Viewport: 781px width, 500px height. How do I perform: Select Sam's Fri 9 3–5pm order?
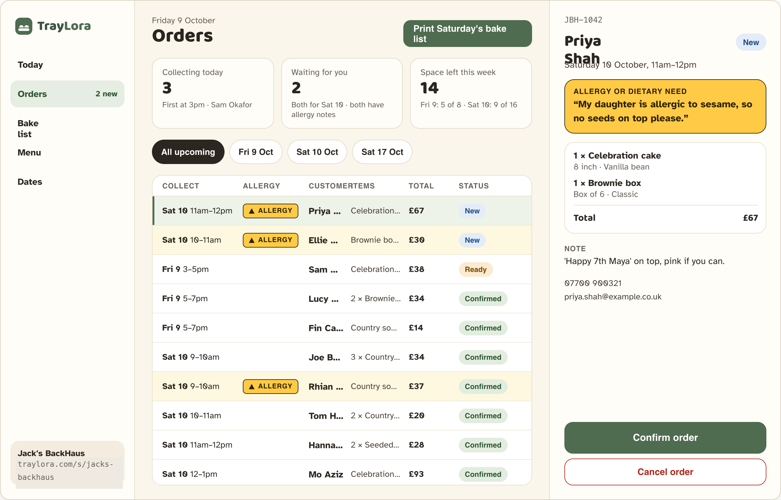pyautogui.click(x=342, y=269)
